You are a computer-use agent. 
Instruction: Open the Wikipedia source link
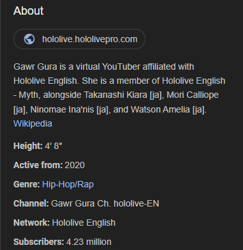[33, 123]
